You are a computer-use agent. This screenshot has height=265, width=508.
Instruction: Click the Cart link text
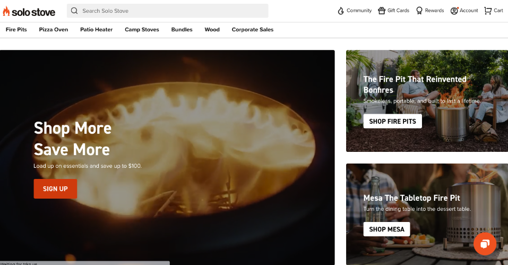498,11
